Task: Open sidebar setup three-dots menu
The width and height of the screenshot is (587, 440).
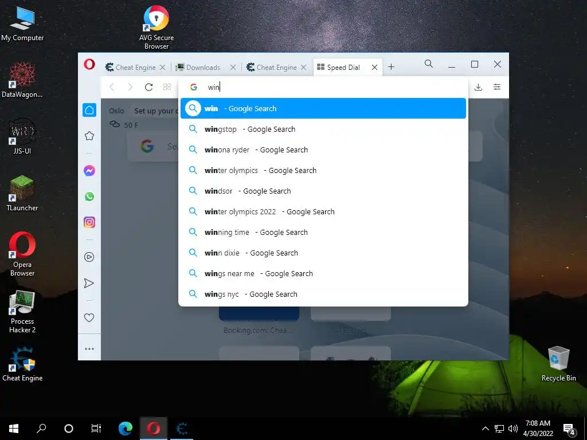Action: click(x=89, y=349)
